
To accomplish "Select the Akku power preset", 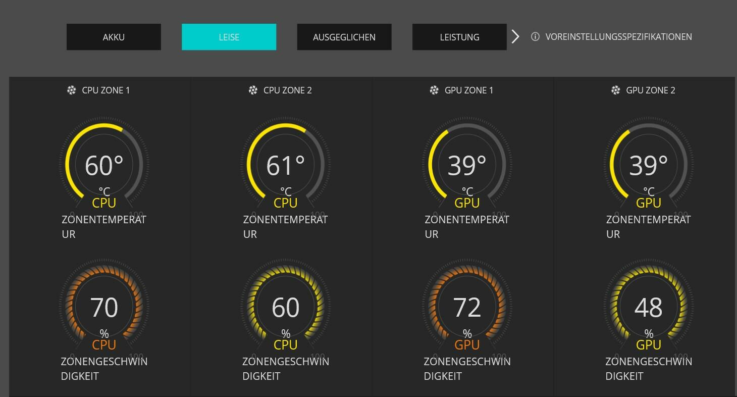I will [x=114, y=37].
